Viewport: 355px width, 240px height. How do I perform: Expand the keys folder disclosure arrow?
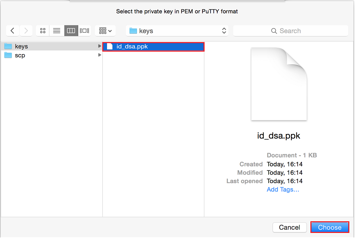(100, 46)
